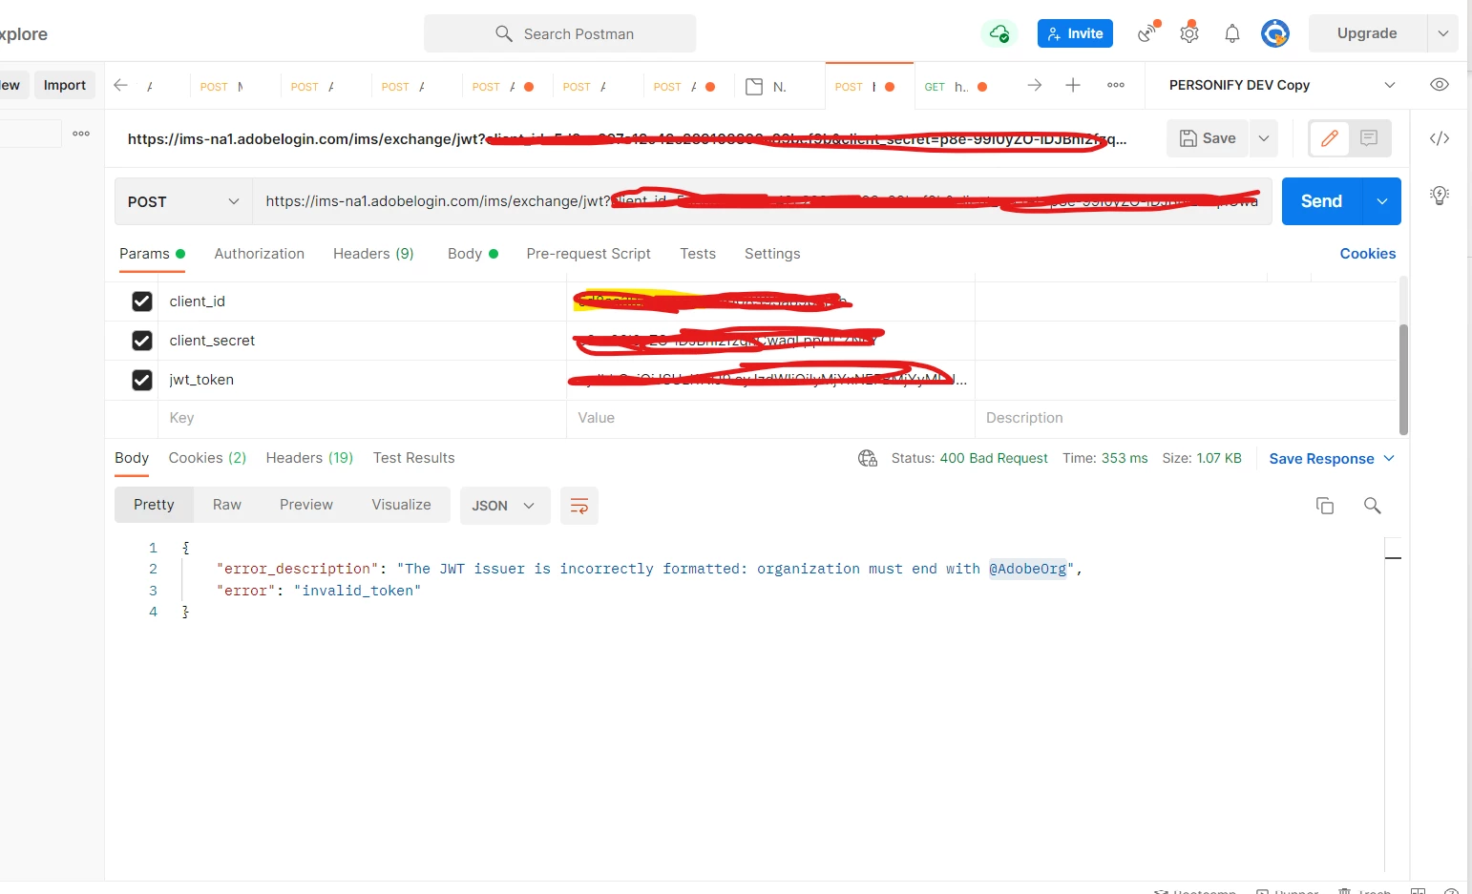Click the magnifier icon in Search Postman
Viewport: 1472px width, 894px height.
click(x=504, y=33)
